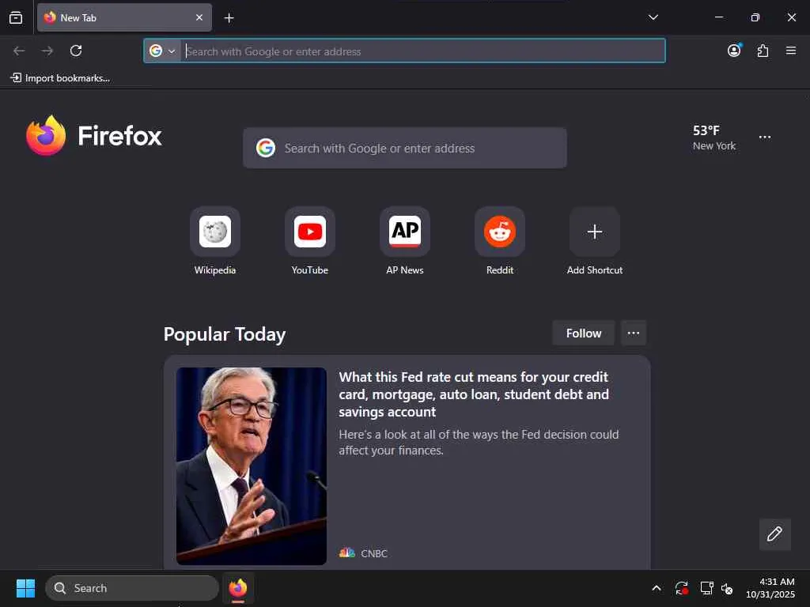Viewport: 810px width, 607px height.
Task: Open a new tab with plus button
Action: (x=229, y=18)
